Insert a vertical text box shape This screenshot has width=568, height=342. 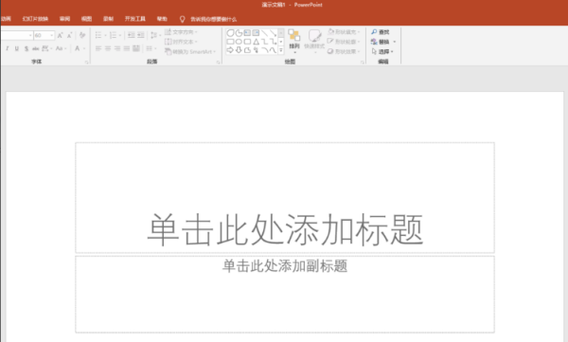256,33
